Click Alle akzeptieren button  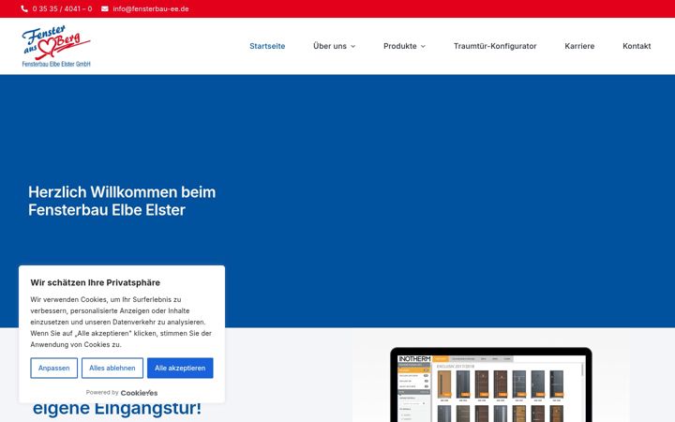(180, 369)
